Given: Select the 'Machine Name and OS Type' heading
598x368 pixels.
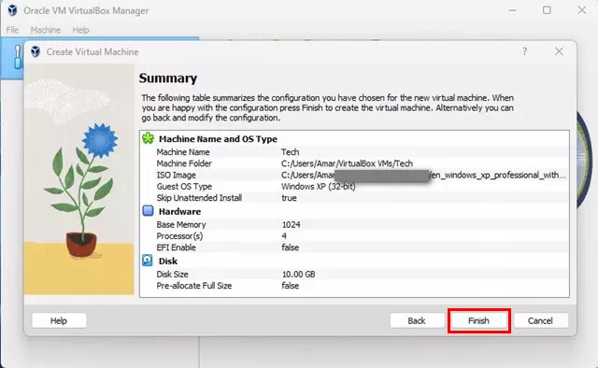Looking at the screenshot, I should (218, 139).
